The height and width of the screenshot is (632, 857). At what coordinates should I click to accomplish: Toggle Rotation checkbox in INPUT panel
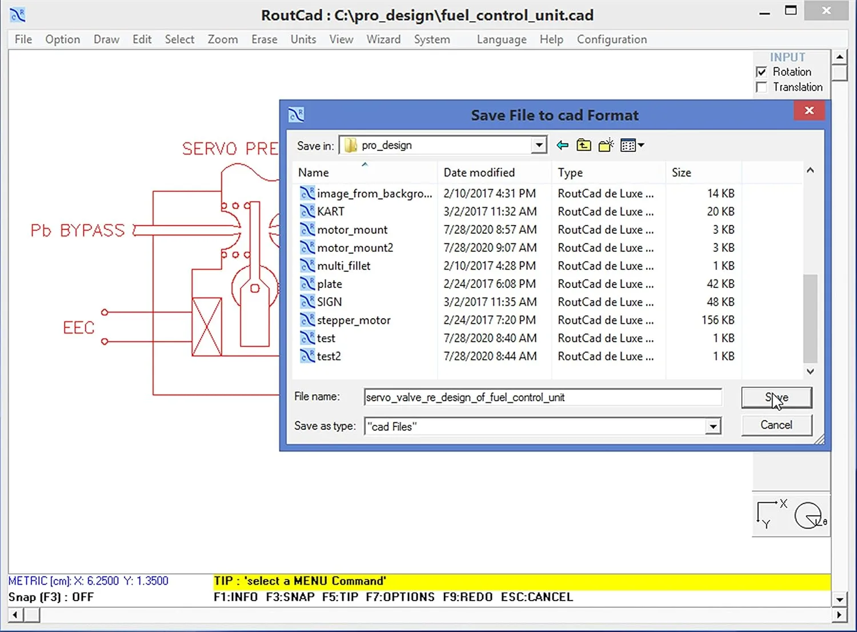762,71
